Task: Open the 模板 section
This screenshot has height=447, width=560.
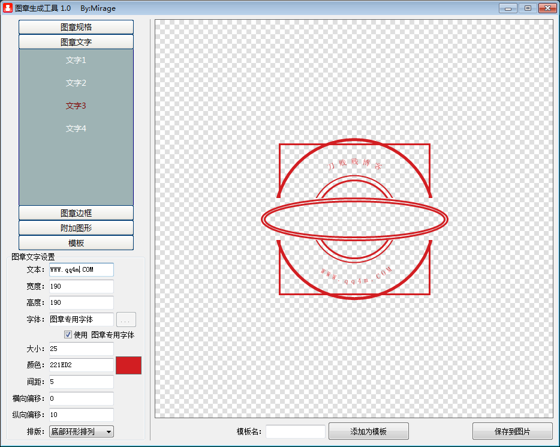Action: tap(76, 243)
